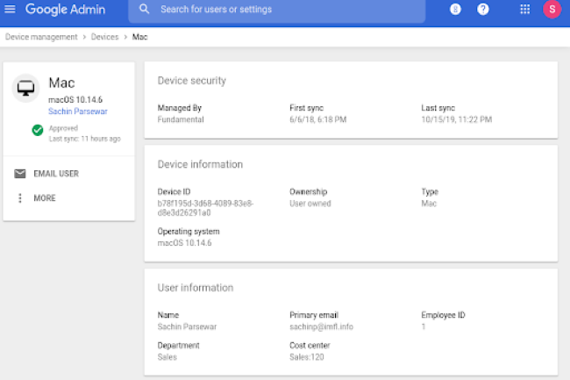Select the Device ID value
This screenshot has height=380, width=570.
click(205, 208)
